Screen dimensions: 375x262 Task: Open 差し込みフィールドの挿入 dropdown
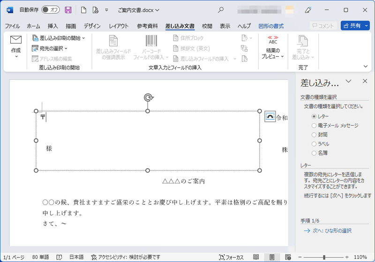(235, 59)
